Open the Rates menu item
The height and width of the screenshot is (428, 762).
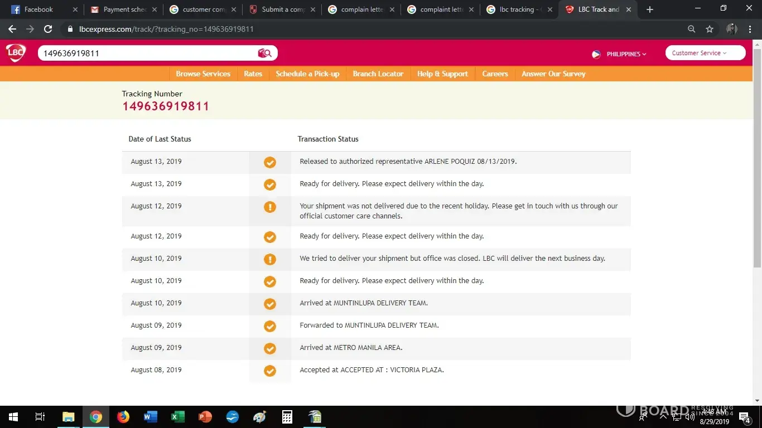tap(253, 74)
